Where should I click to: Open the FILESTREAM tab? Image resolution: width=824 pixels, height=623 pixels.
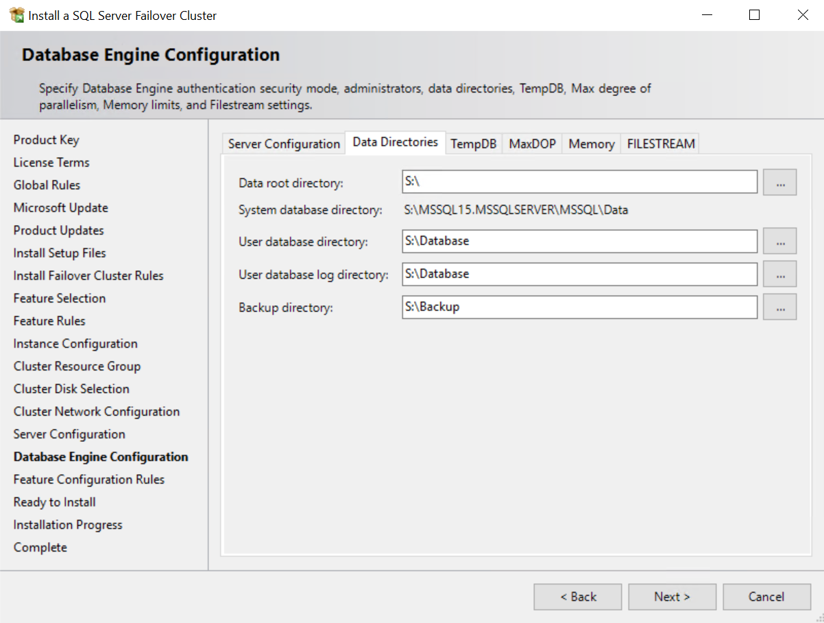click(x=659, y=143)
